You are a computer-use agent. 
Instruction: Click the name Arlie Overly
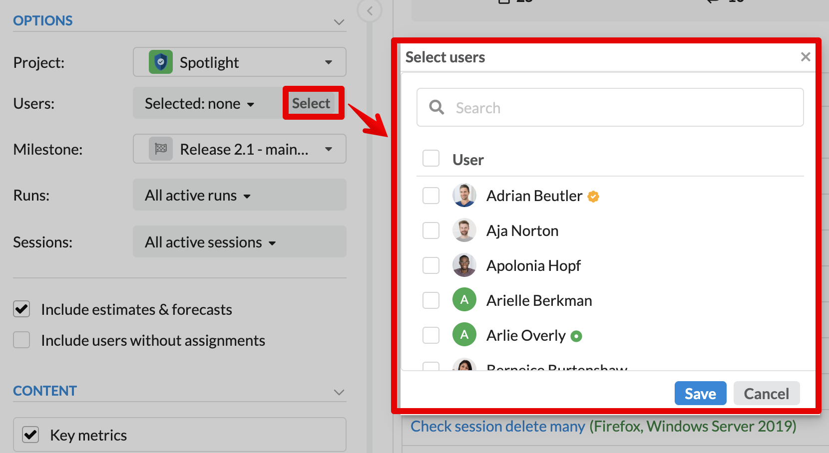526,335
